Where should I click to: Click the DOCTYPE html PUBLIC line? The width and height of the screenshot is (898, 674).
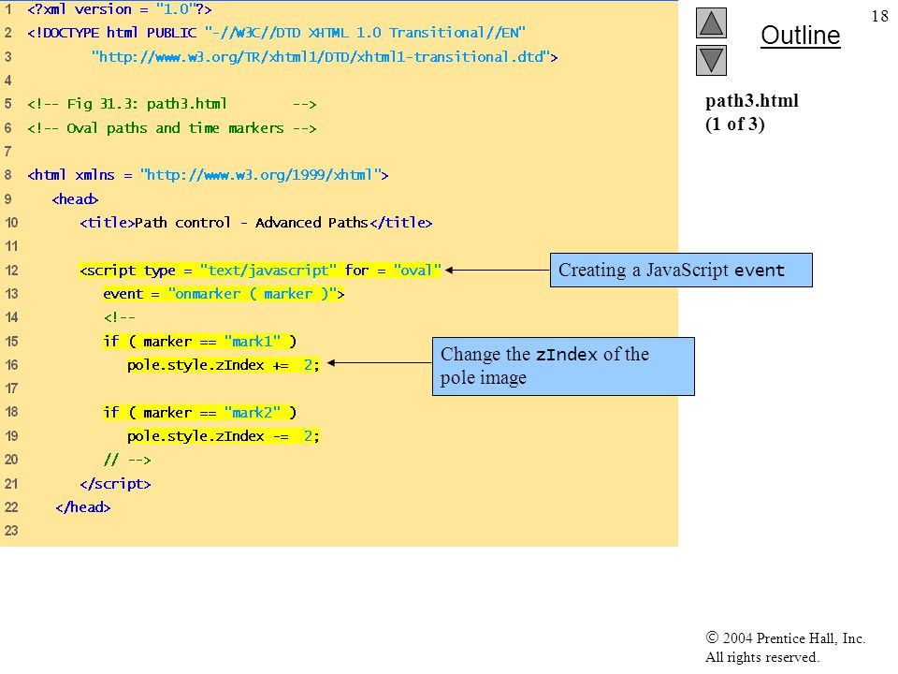click(276, 33)
